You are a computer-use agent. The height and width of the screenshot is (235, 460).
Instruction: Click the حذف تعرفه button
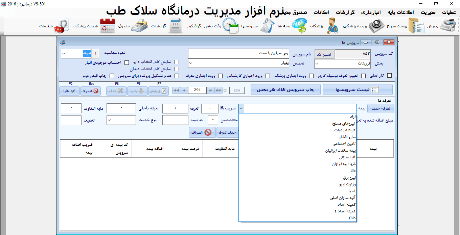click(x=228, y=132)
